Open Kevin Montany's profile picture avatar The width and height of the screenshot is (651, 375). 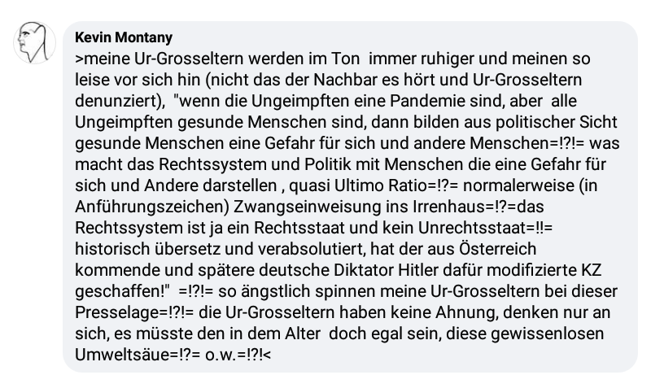(x=35, y=43)
